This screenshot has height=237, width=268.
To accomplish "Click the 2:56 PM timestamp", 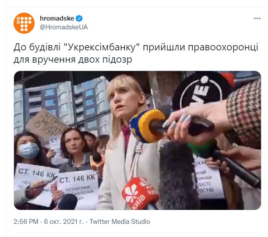I will click(26, 222).
